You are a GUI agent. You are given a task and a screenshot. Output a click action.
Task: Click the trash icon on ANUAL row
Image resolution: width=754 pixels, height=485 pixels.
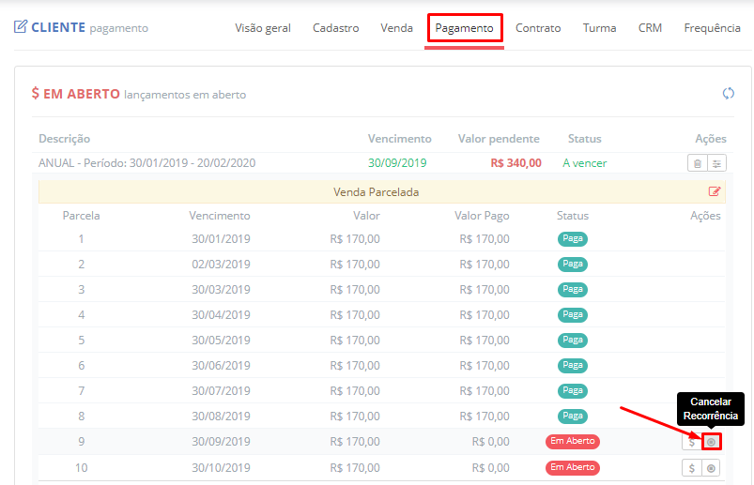[x=698, y=163]
